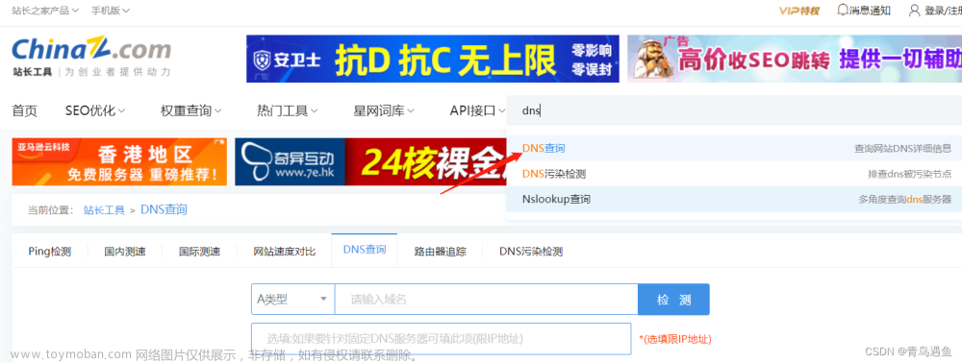
Task: Click the search box containing dns
Action: pos(734,110)
